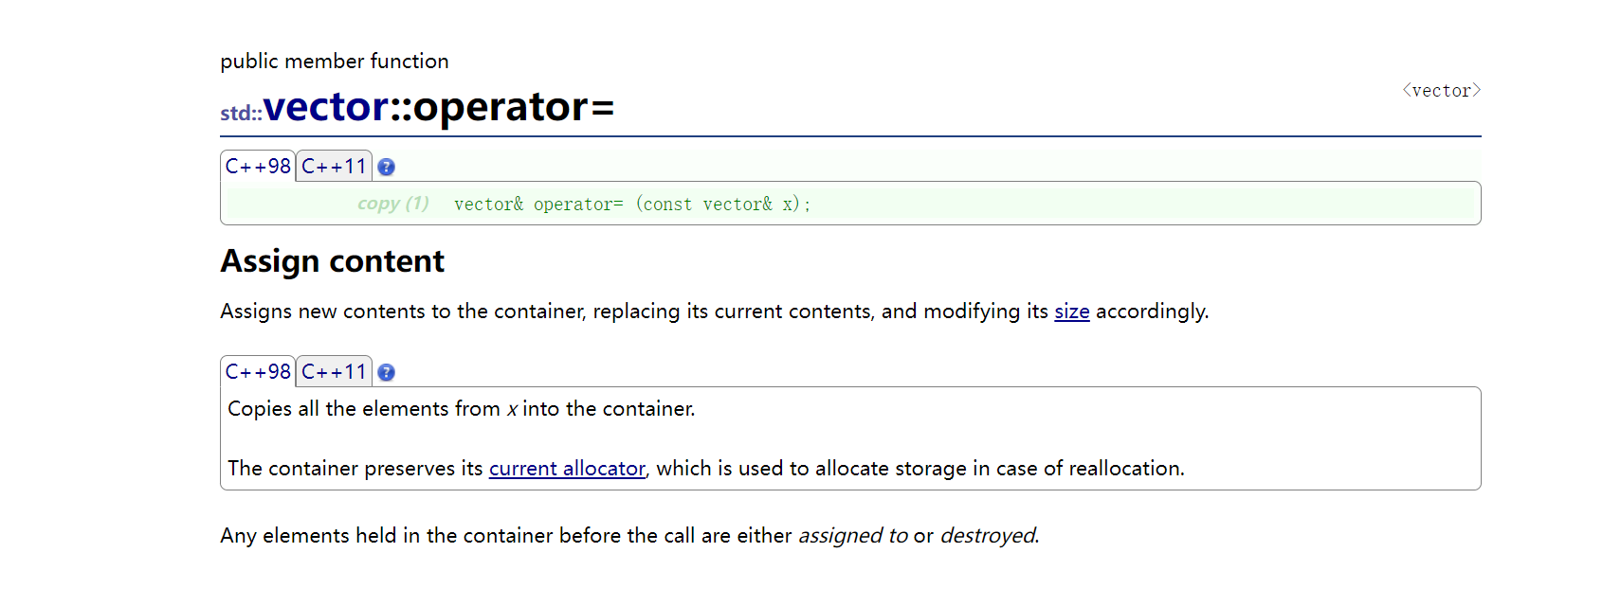The width and height of the screenshot is (1621, 606).
Task: Click the italic parameter "x" in the description
Action: 512,409
